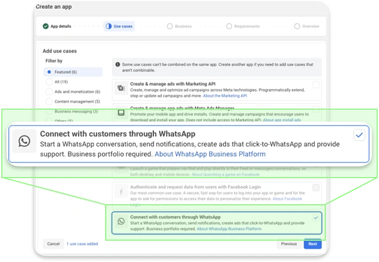Screen dimensions: 379x262
Task: Uncheck the WhatsApp checkbox in the small list card
Action: click(316, 218)
